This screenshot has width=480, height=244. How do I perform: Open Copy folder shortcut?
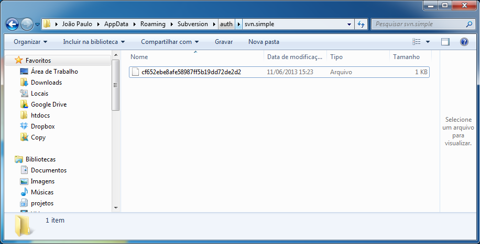pyautogui.click(x=38, y=137)
